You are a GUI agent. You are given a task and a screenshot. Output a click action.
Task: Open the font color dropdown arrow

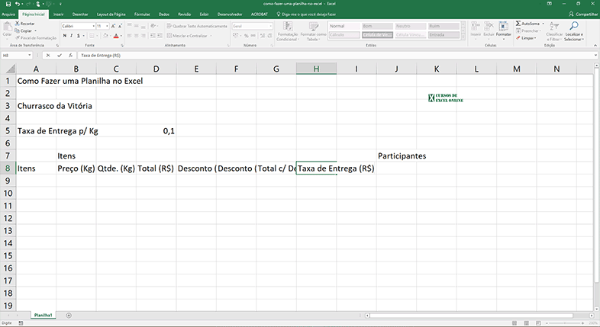coord(121,36)
